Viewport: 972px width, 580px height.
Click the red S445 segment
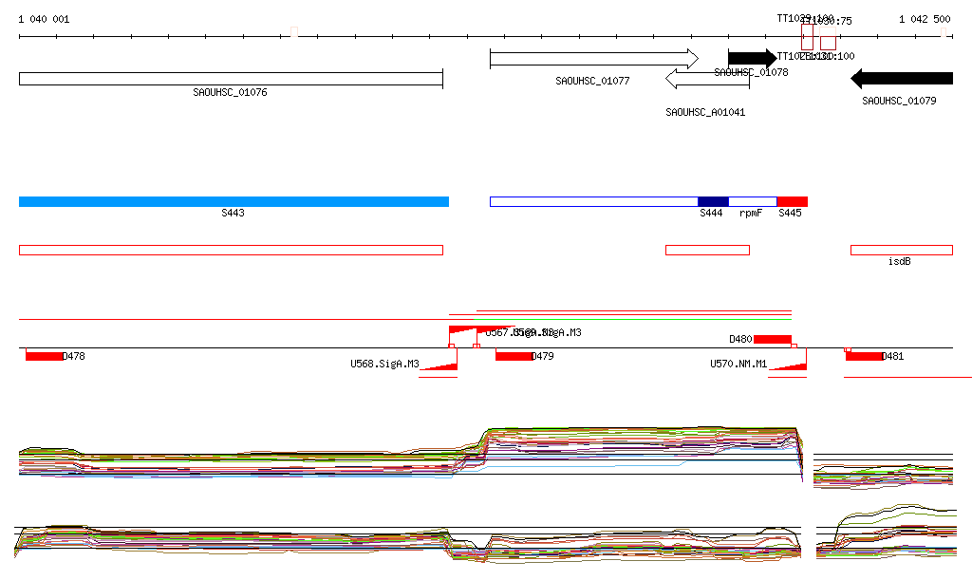click(x=793, y=201)
